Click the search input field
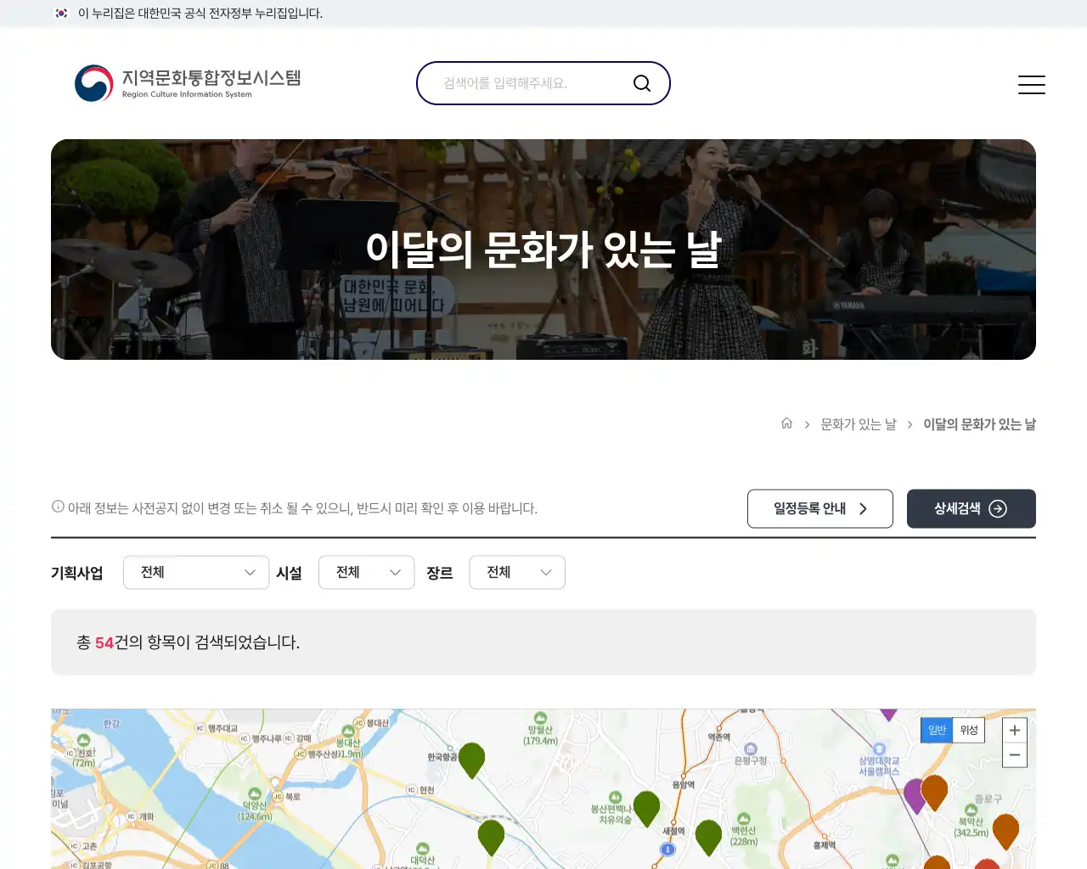This screenshot has height=869, width=1087. pyautogui.click(x=527, y=82)
